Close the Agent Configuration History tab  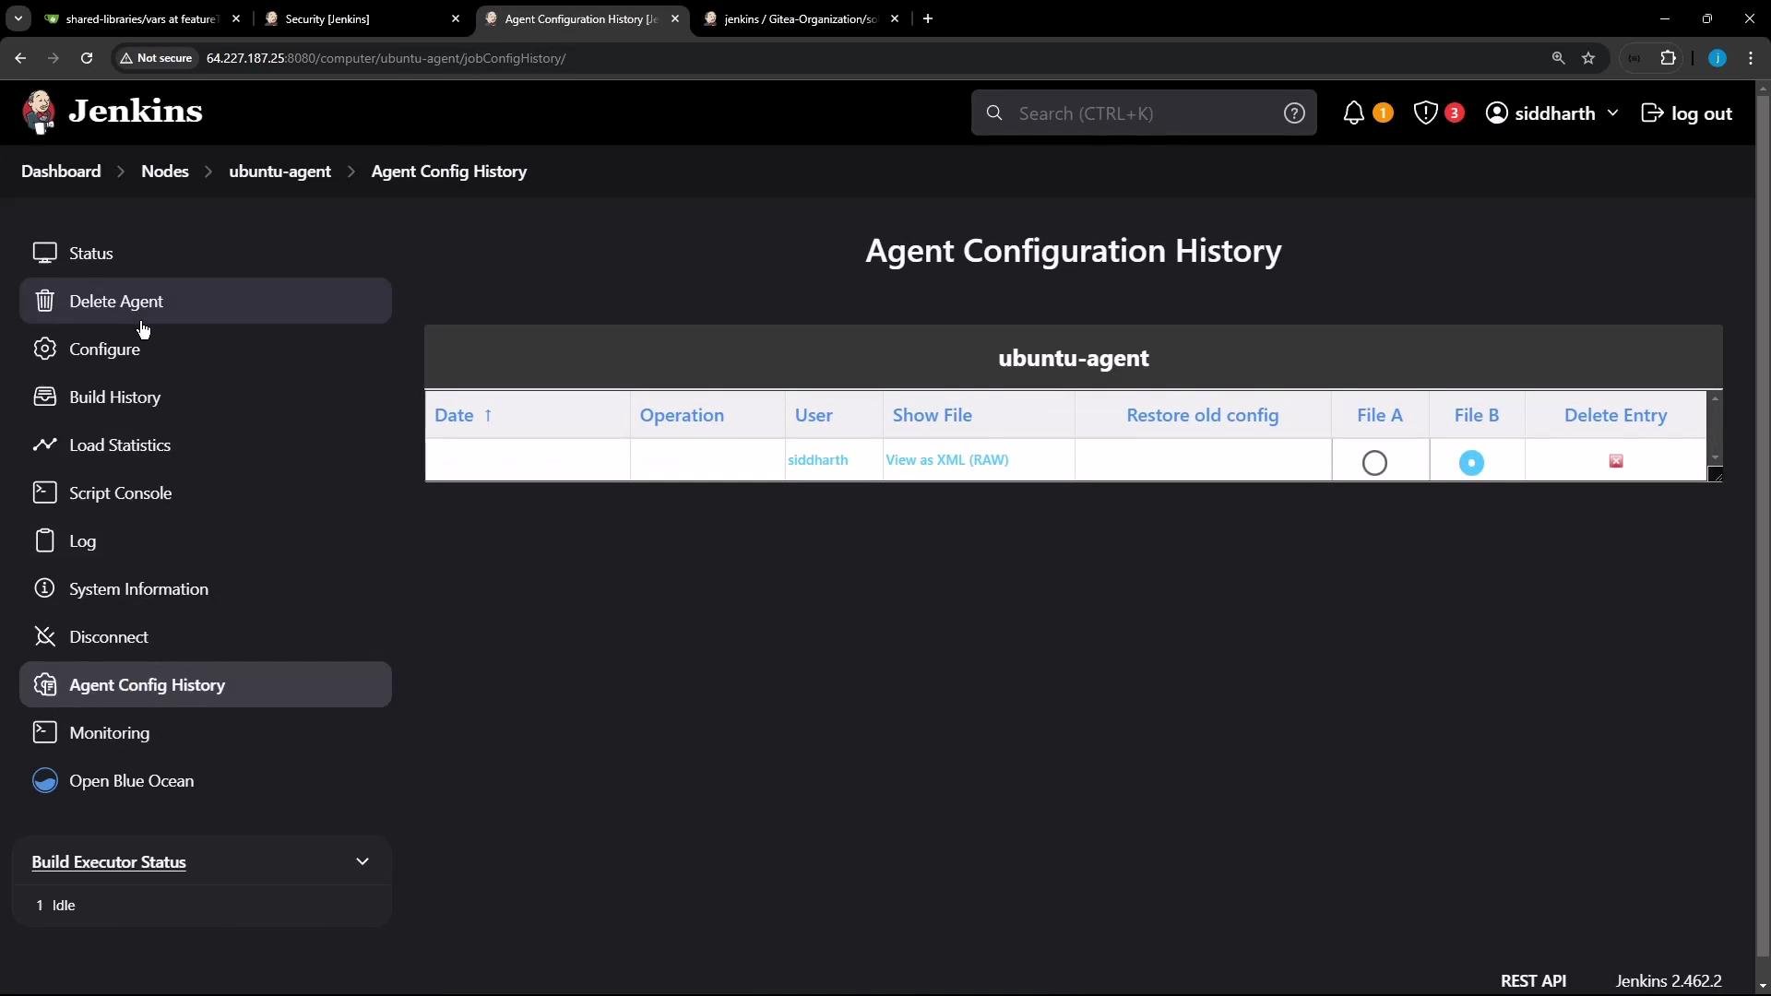point(675,18)
